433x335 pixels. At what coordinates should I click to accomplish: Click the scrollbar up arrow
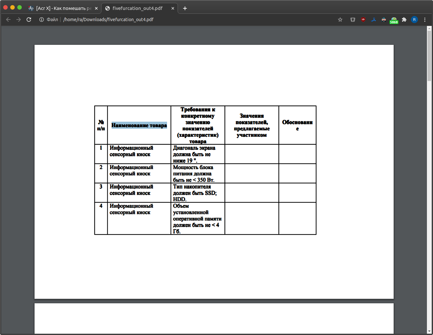point(429,29)
